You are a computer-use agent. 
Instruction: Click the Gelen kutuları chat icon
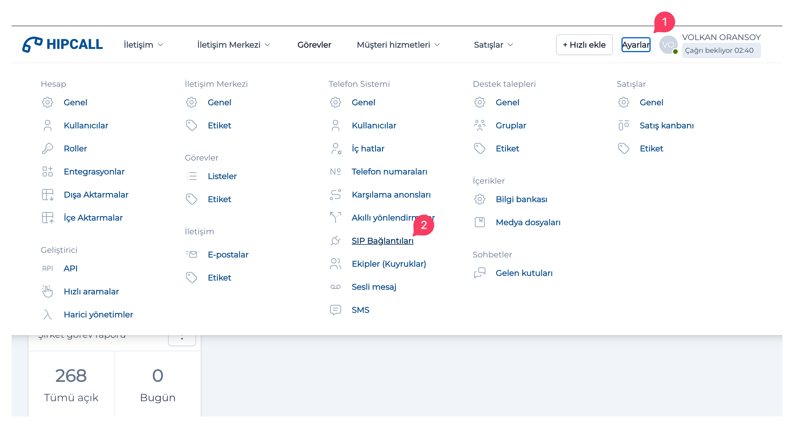coord(480,273)
